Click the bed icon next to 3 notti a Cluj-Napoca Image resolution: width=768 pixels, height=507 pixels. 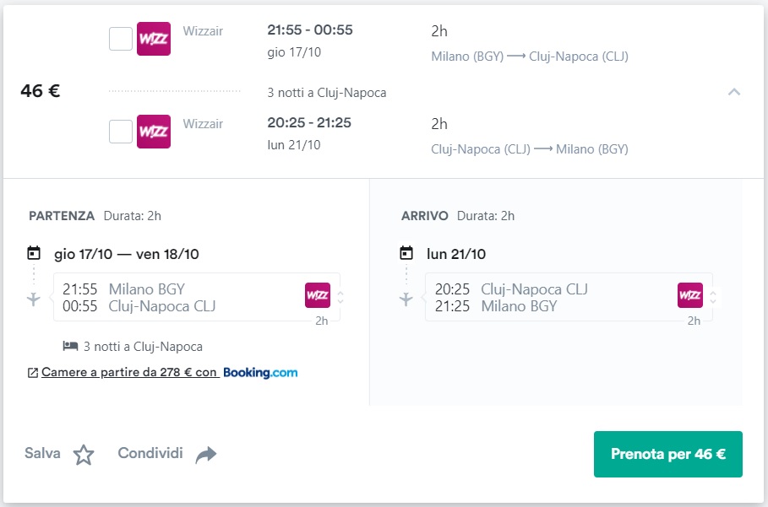[x=70, y=346]
